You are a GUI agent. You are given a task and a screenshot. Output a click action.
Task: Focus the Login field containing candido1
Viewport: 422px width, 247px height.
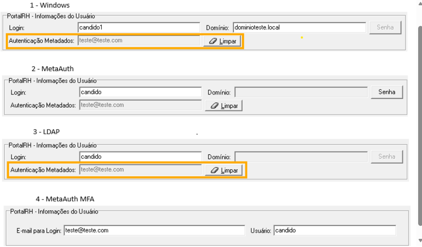click(x=138, y=27)
